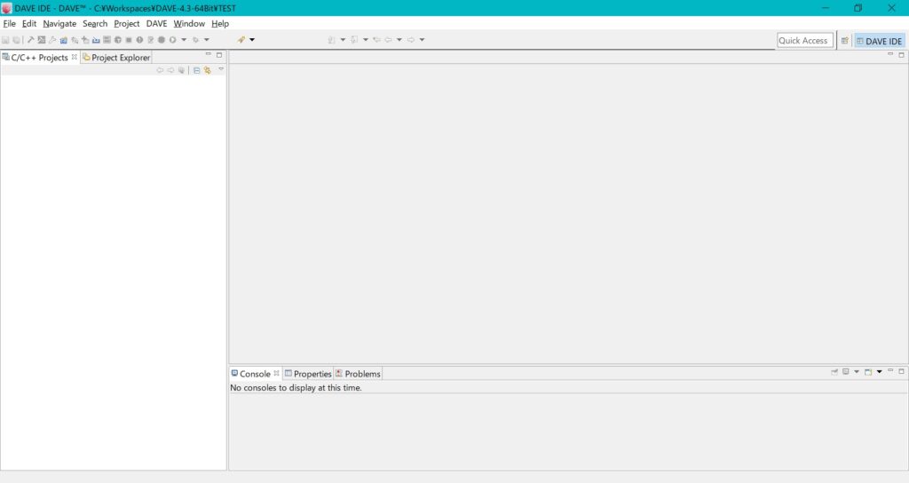
Task: Click 'No consoles to display at this time.' text
Action: pos(296,388)
